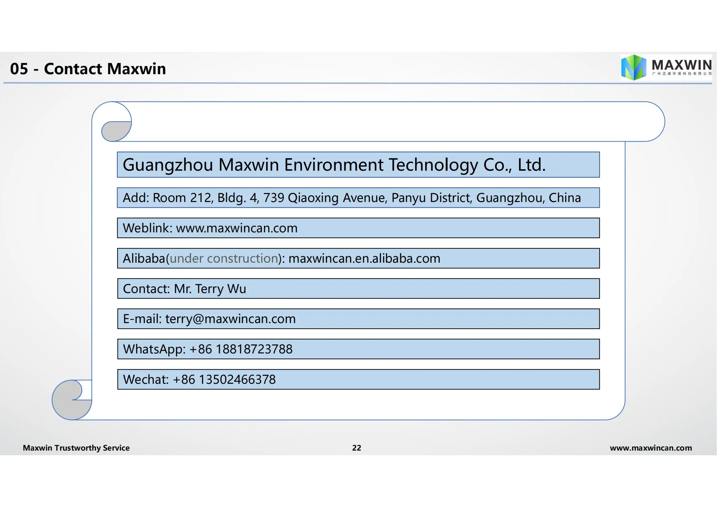Select the WhatsApp number +86 18818723788
The height and width of the screenshot is (507, 717).
241,349
